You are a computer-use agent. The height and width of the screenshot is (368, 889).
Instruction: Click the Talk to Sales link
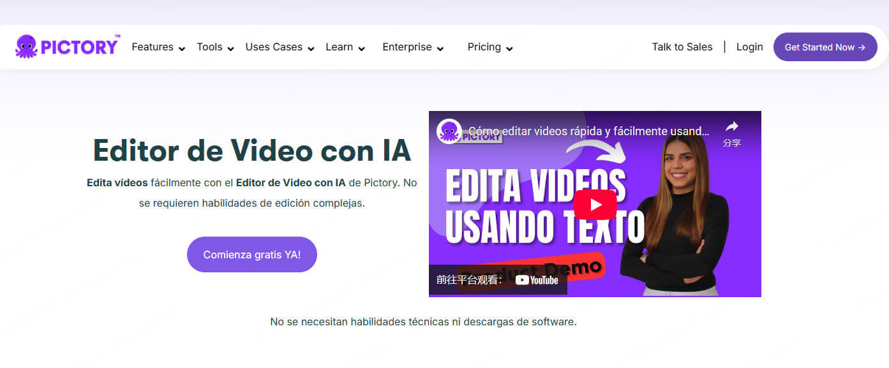coord(682,47)
